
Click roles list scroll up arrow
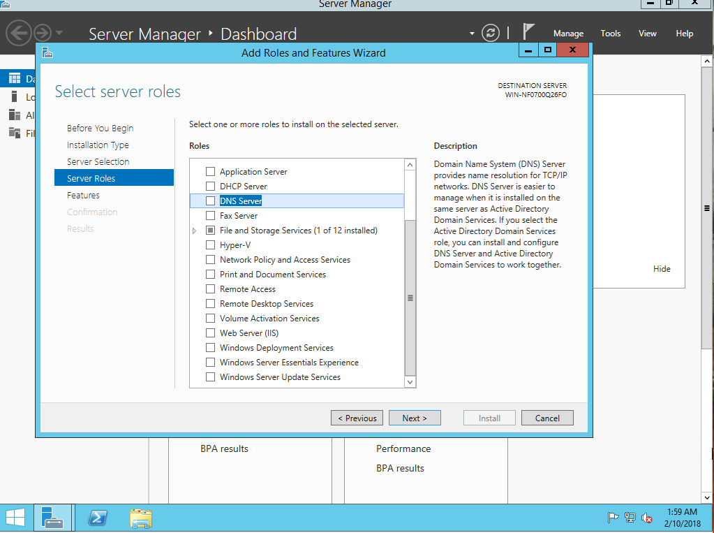click(410, 165)
